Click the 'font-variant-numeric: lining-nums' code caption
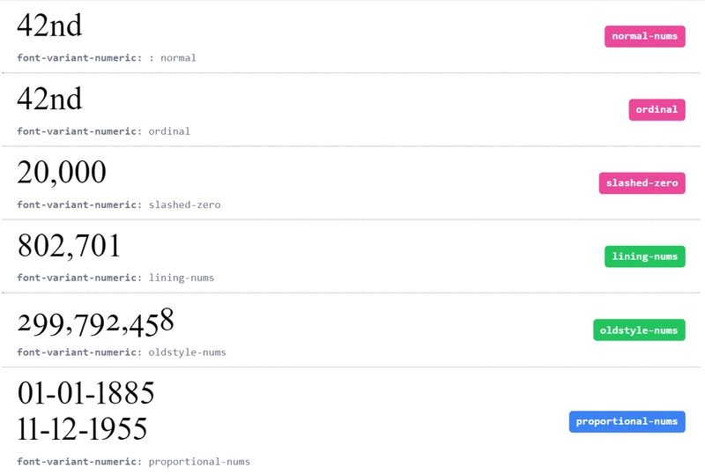705x475 pixels. (x=115, y=278)
